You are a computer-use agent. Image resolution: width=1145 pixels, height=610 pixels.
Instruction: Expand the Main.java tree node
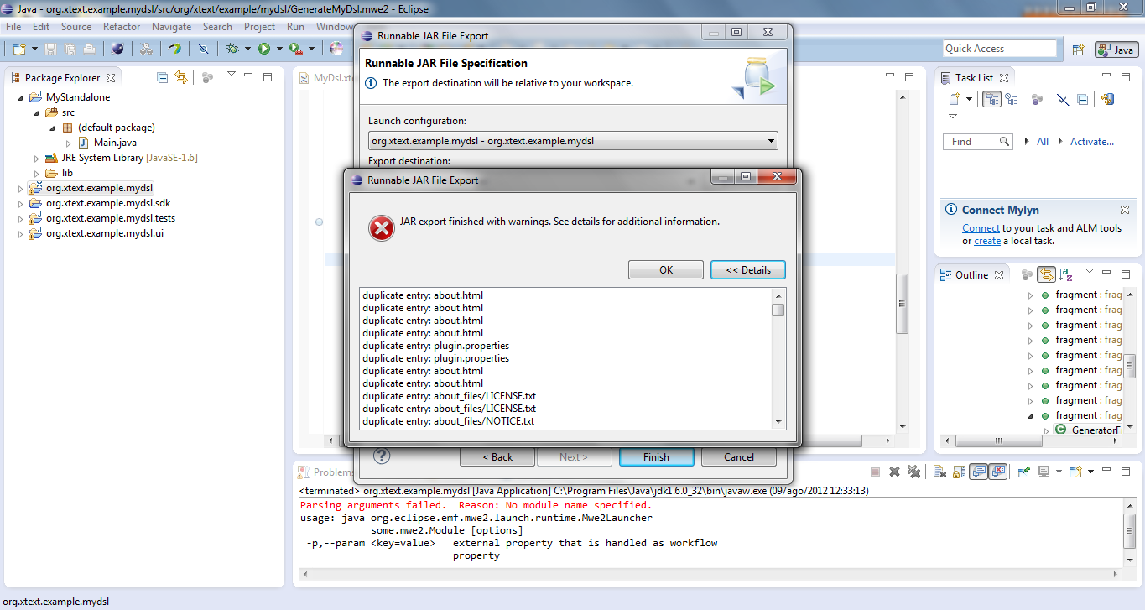tap(69, 143)
